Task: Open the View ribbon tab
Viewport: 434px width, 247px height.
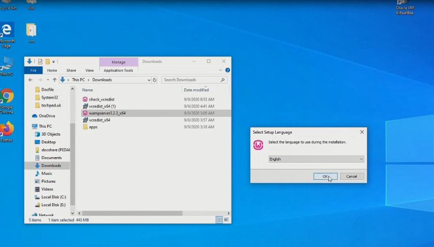Action: (x=89, y=70)
